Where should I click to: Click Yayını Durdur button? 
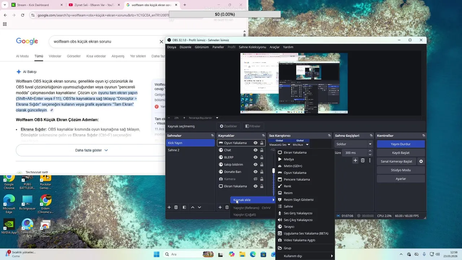[401, 144]
